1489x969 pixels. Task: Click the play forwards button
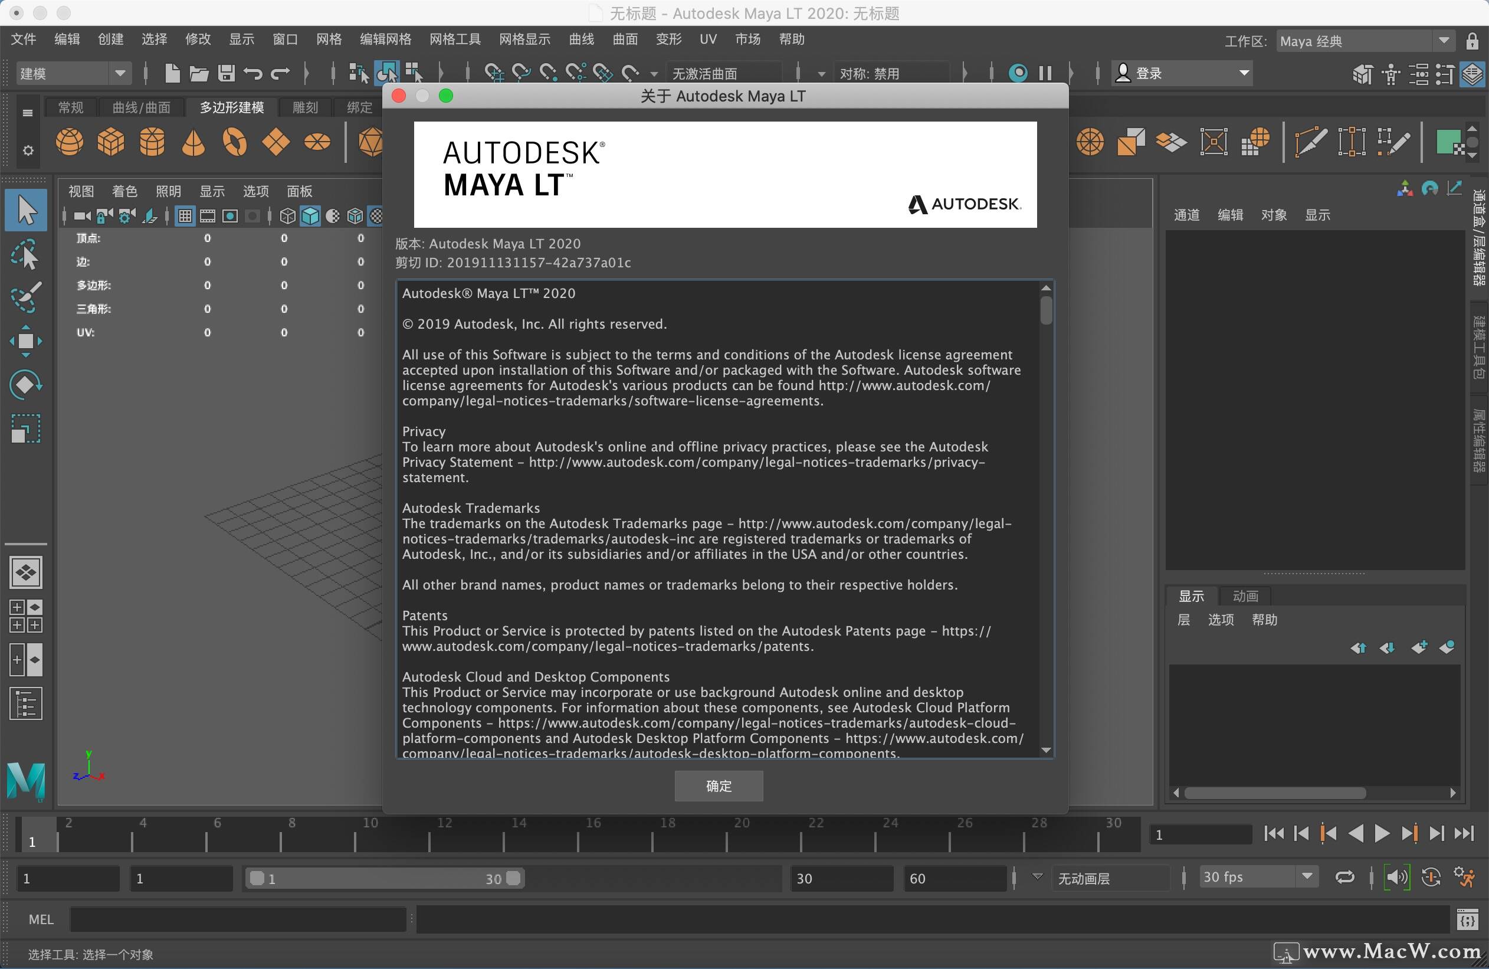[1382, 833]
